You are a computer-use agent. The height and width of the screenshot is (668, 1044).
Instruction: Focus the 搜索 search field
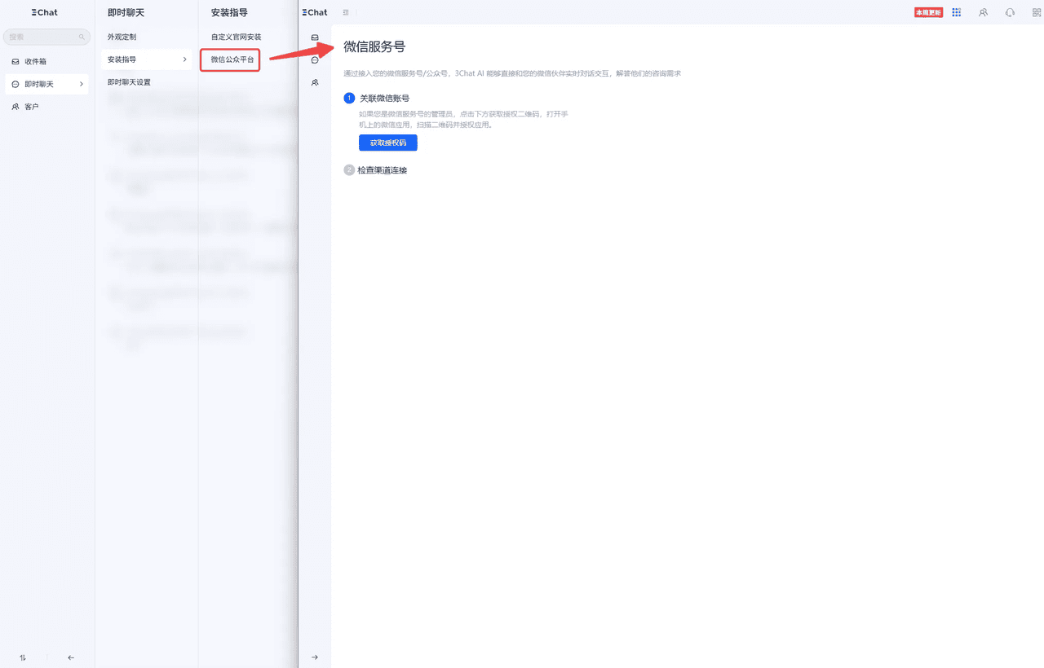click(x=47, y=37)
